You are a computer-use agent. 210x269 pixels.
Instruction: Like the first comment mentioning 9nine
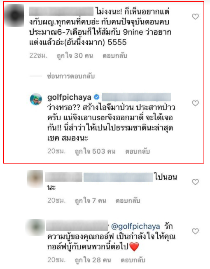(x=195, y=16)
